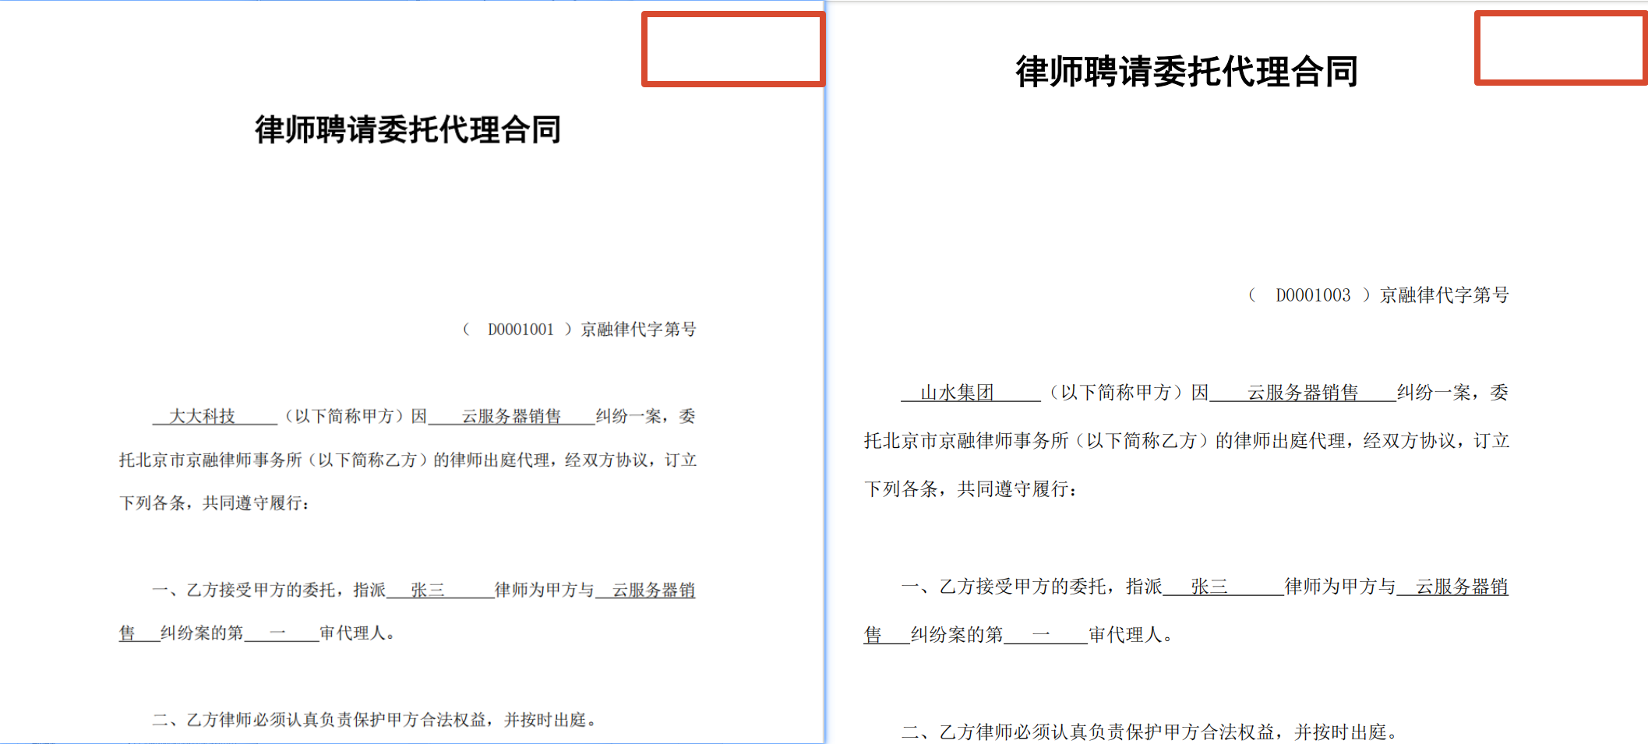The image size is (1648, 744).
Task: Click lawyer name 张三 in the 大大科技 contract
Action: point(428,590)
